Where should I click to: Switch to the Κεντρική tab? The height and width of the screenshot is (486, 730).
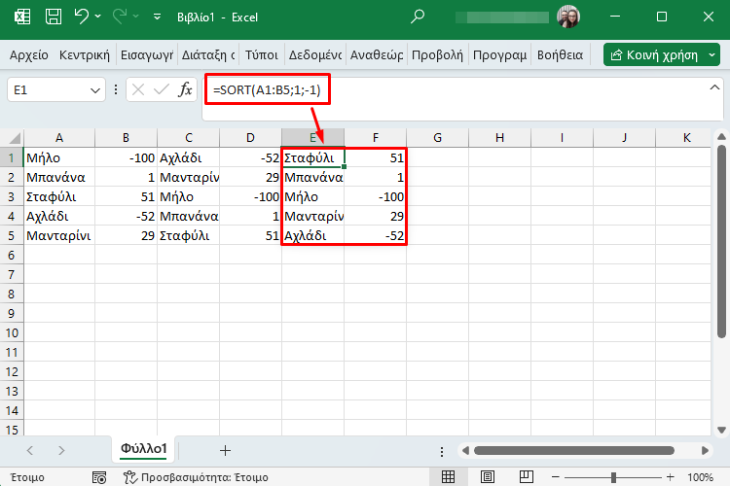pos(85,54)
